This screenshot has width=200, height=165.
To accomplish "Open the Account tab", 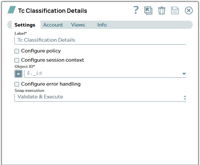I will (53, 25).
